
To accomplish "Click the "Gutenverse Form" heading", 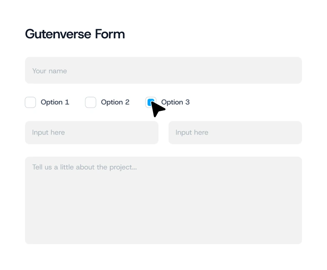I will (75, 34).
